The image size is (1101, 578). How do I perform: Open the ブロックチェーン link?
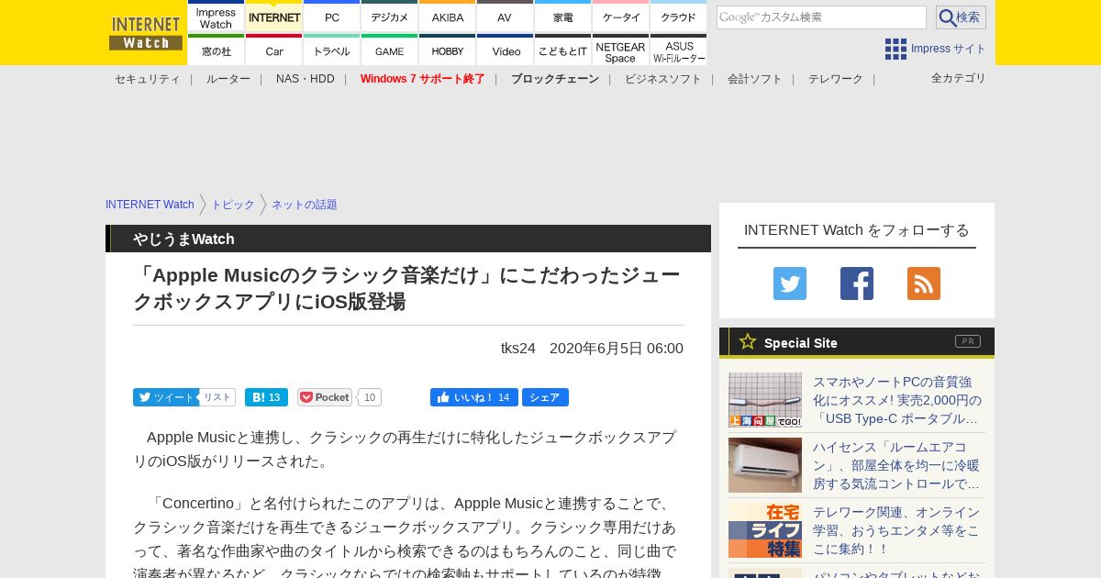pyautogui.click(x=555, y=79)
